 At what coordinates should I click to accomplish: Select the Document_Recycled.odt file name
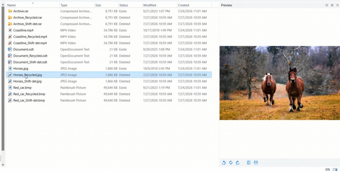click(30, 56)
